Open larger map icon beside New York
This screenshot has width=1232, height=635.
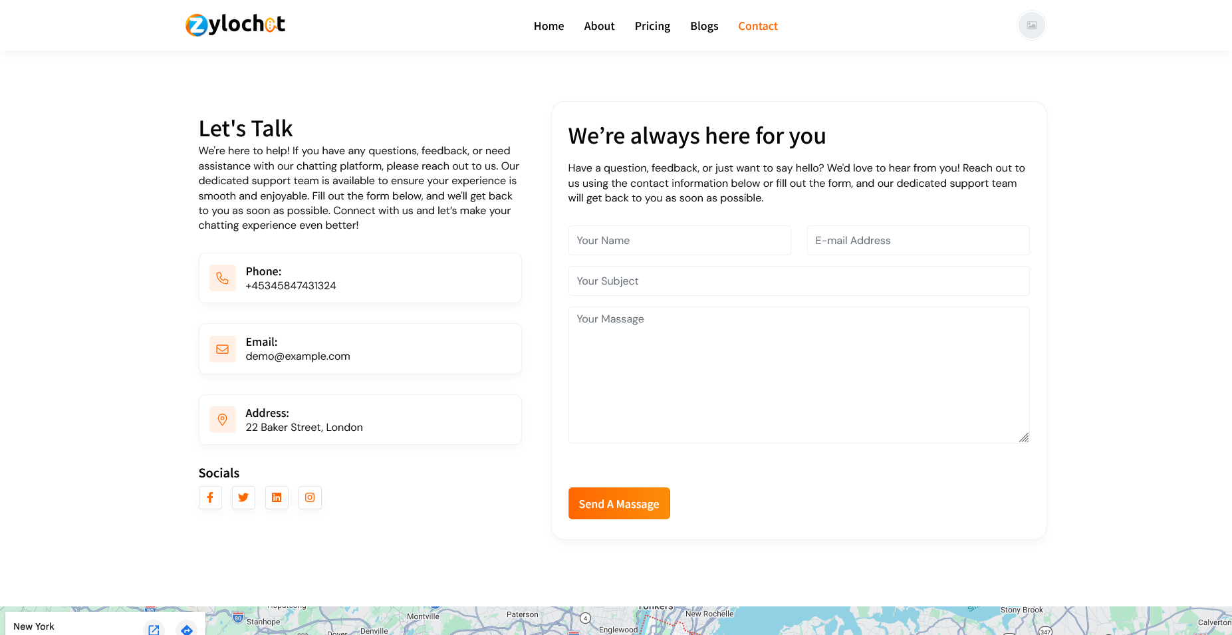coord(154,629)
